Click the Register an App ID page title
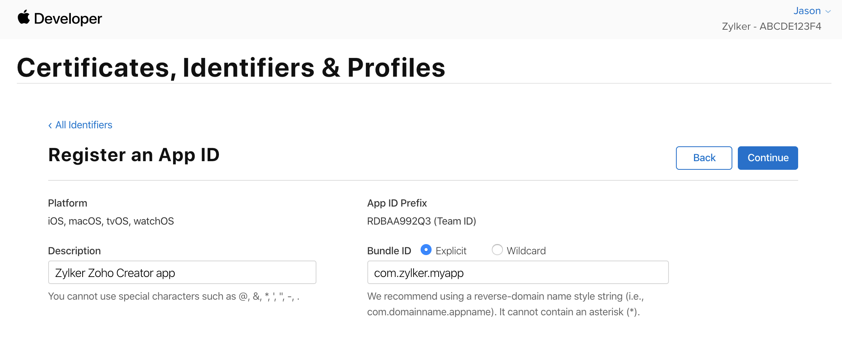The height and width of the screenshot is (338, 842). coord(134,155)
